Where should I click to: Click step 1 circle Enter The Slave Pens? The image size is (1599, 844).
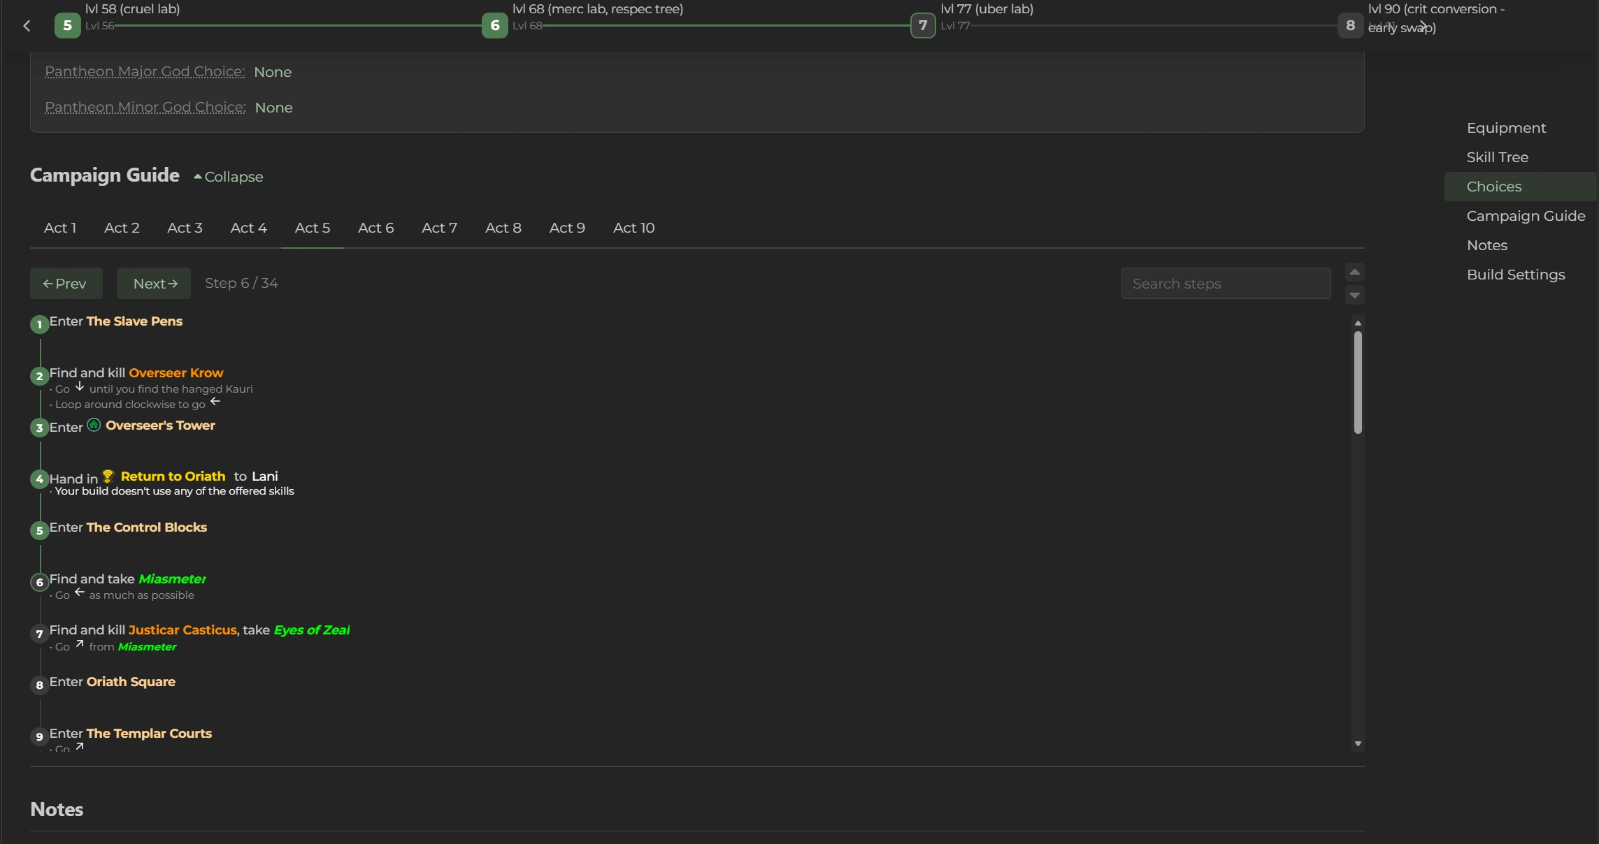click(39, 324)
